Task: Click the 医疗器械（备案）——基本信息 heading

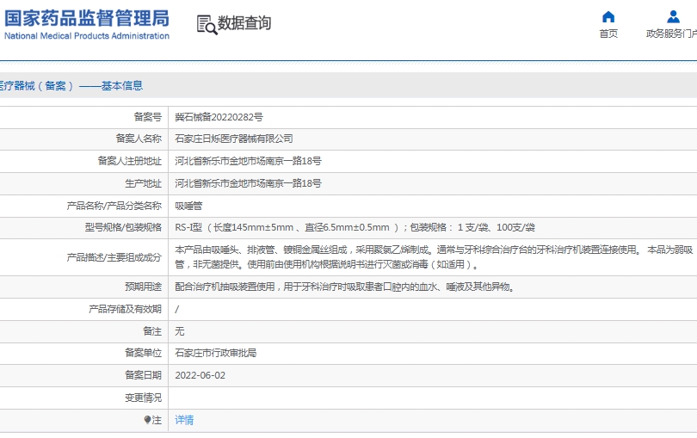Action: point(71,86)
